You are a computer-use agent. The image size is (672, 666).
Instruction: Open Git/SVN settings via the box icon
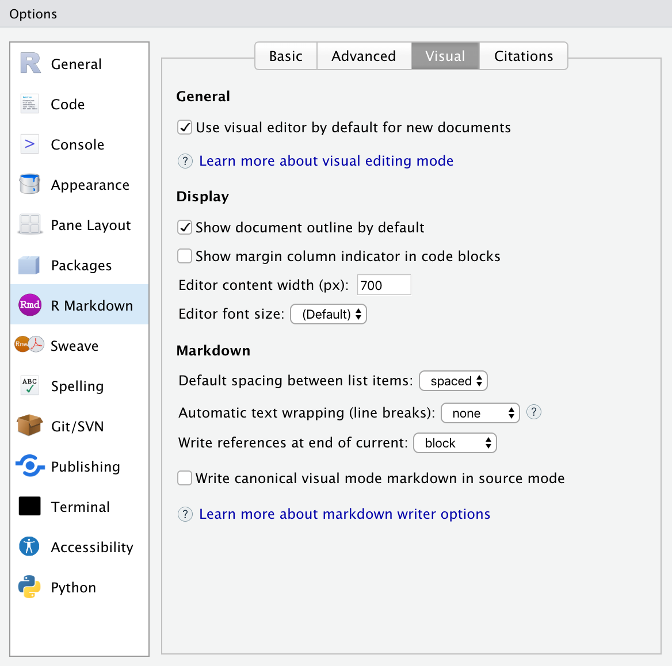click(29, 426)
